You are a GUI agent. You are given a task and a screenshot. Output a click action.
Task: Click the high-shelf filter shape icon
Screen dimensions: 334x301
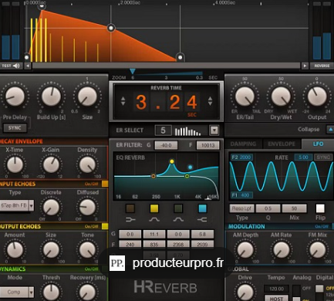(202, 219)
